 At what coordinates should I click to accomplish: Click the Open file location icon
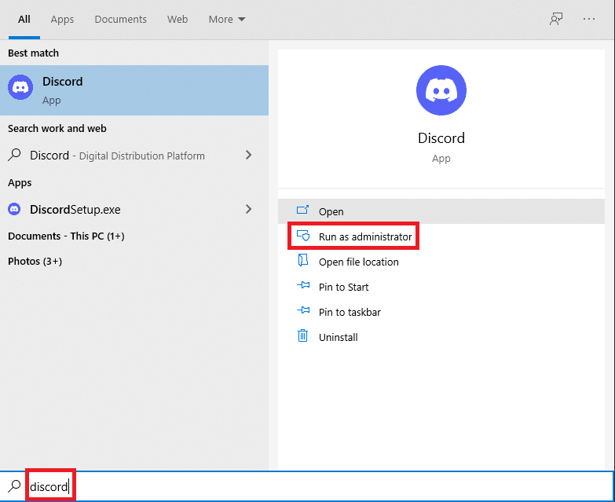click(303, 262)
